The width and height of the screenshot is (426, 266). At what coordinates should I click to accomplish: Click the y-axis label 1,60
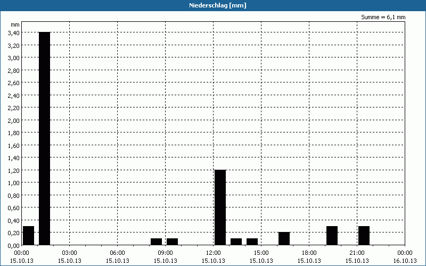(14, 145)
